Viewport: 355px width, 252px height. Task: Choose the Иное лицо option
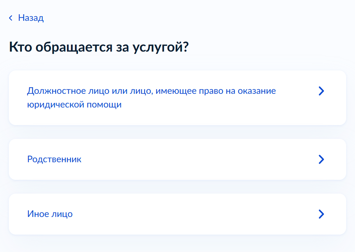[x=177, y=214]
